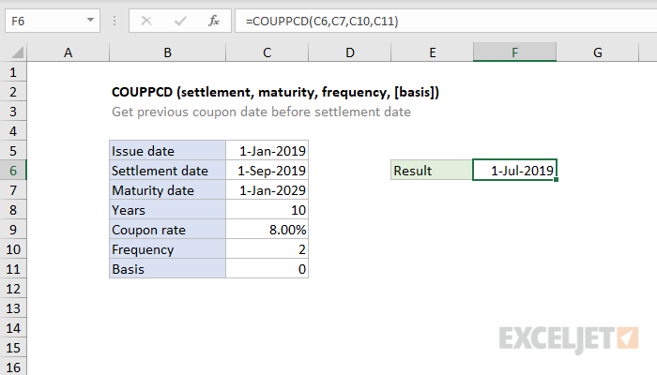Select column B header
The height and width of the screenshot is (375, 657).
click(x=167, y=52)
